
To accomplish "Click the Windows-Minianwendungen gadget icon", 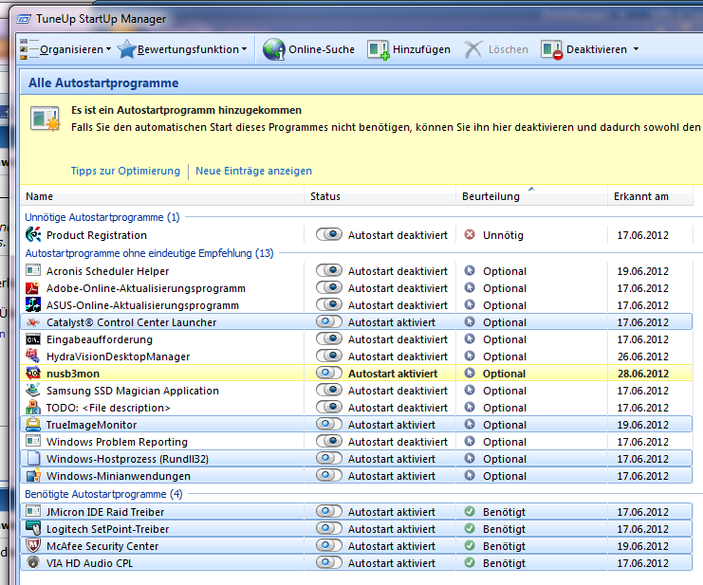I will click(33, 476).
